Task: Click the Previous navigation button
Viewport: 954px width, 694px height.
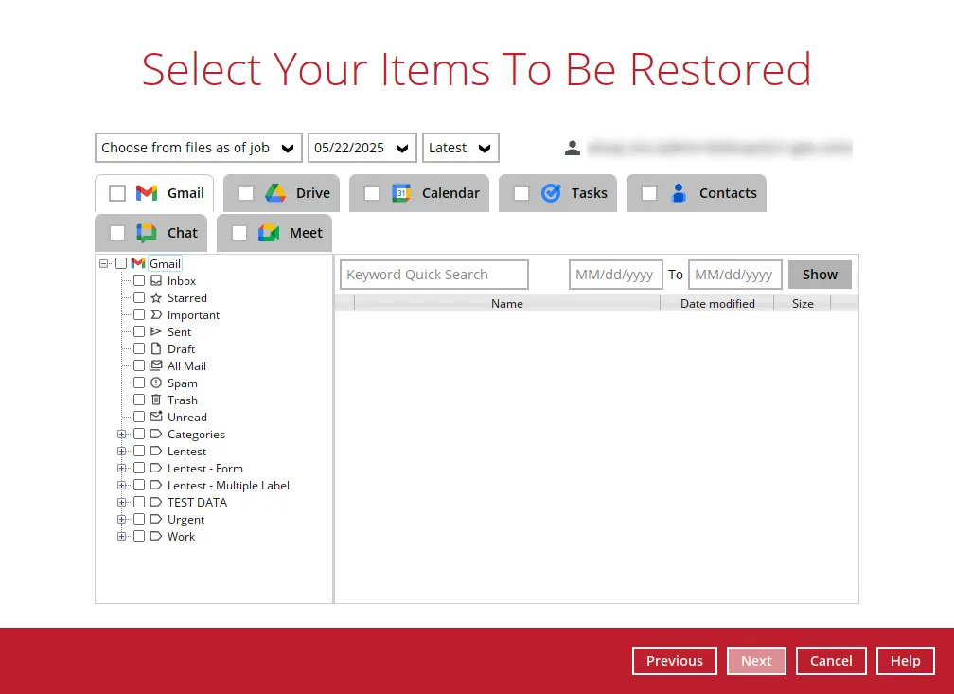Action: [674, 661]
